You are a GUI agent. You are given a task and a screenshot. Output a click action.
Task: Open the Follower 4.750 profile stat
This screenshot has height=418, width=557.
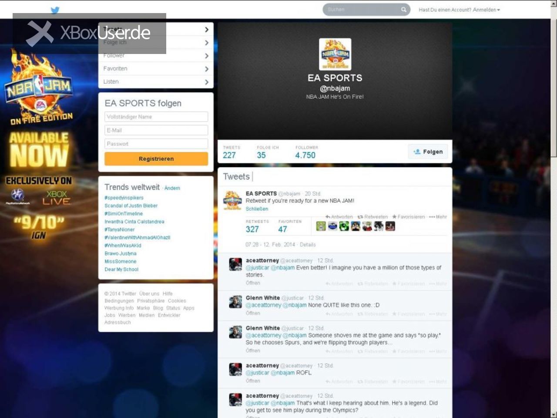pyautogui.click(x=306, y=152)
